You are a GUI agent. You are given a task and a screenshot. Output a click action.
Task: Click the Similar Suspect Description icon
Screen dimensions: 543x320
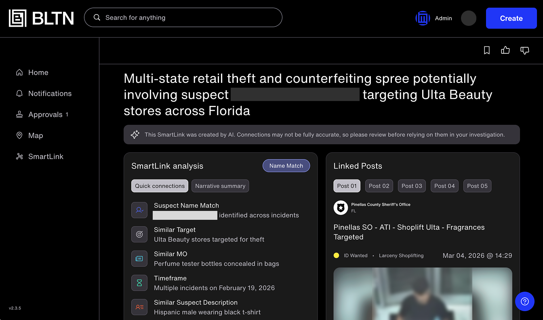point(139,307)
